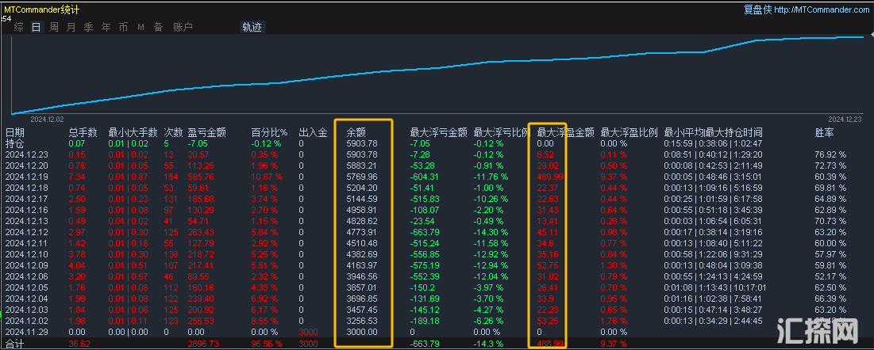
Task: Click the 日期 column header
Action: [15, 132]
